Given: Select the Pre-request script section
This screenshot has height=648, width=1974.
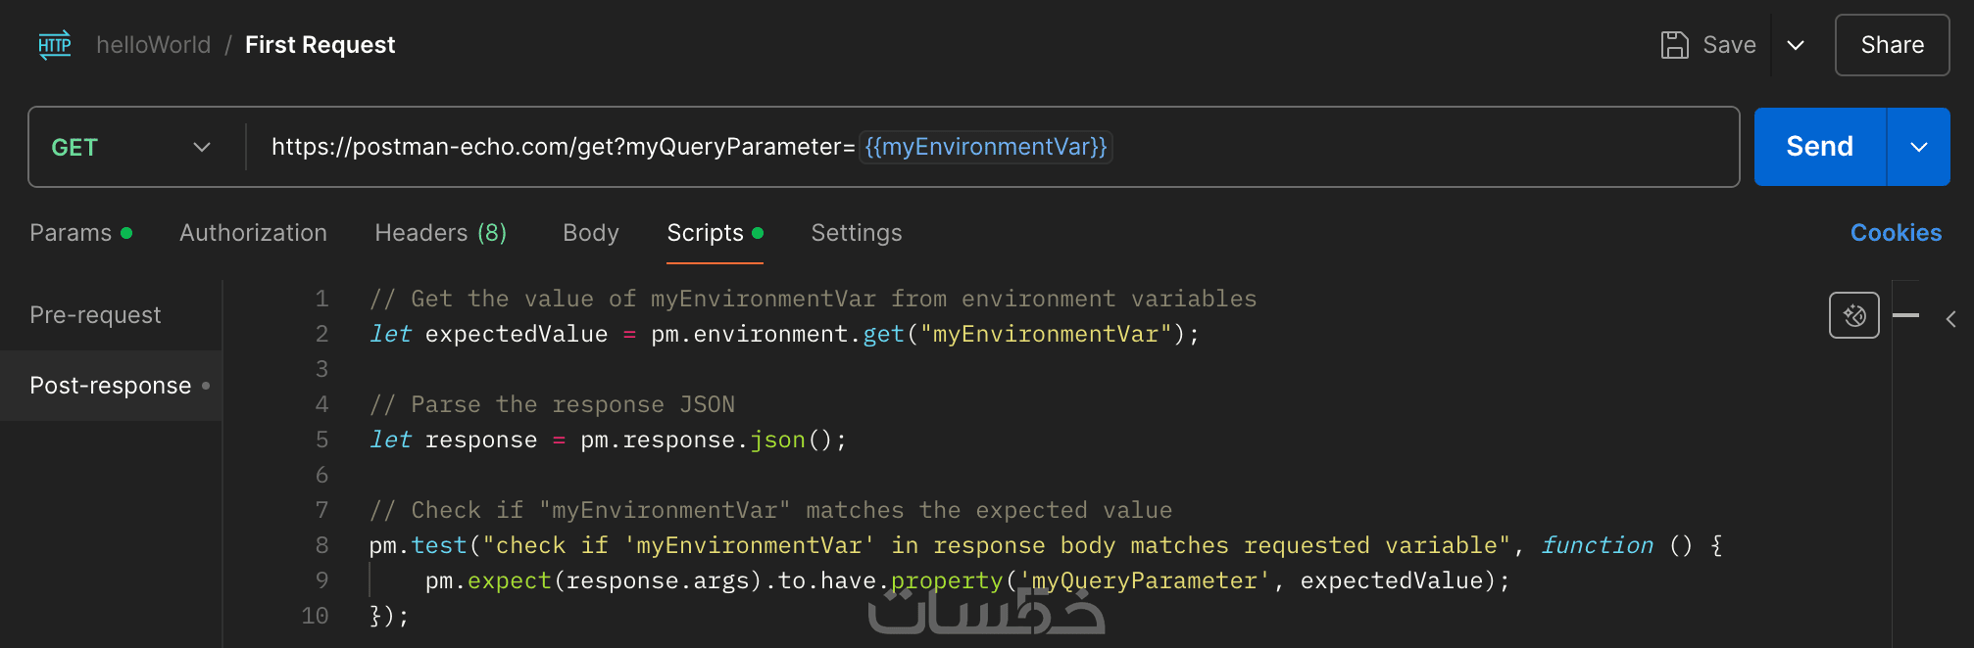Looking at the screenshot, I should [x=95, y=315].
